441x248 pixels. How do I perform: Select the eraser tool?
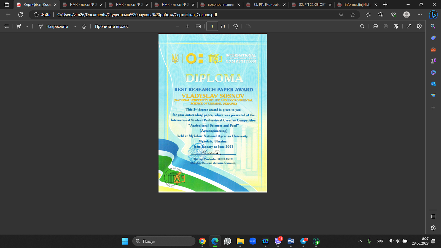coord(84,26)
